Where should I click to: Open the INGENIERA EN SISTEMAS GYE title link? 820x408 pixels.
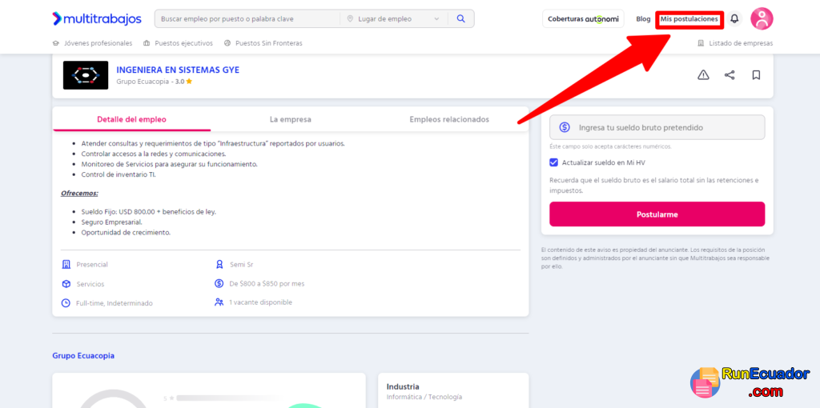tap(178, 70)
